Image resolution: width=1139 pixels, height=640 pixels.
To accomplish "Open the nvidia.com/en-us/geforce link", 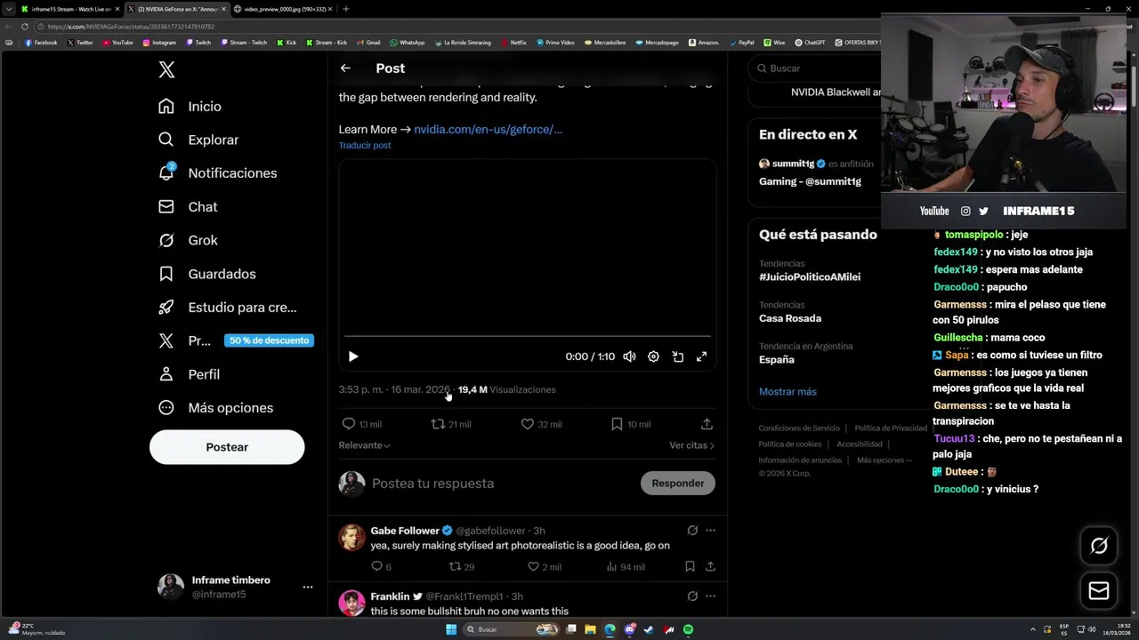I will point(488,129).
